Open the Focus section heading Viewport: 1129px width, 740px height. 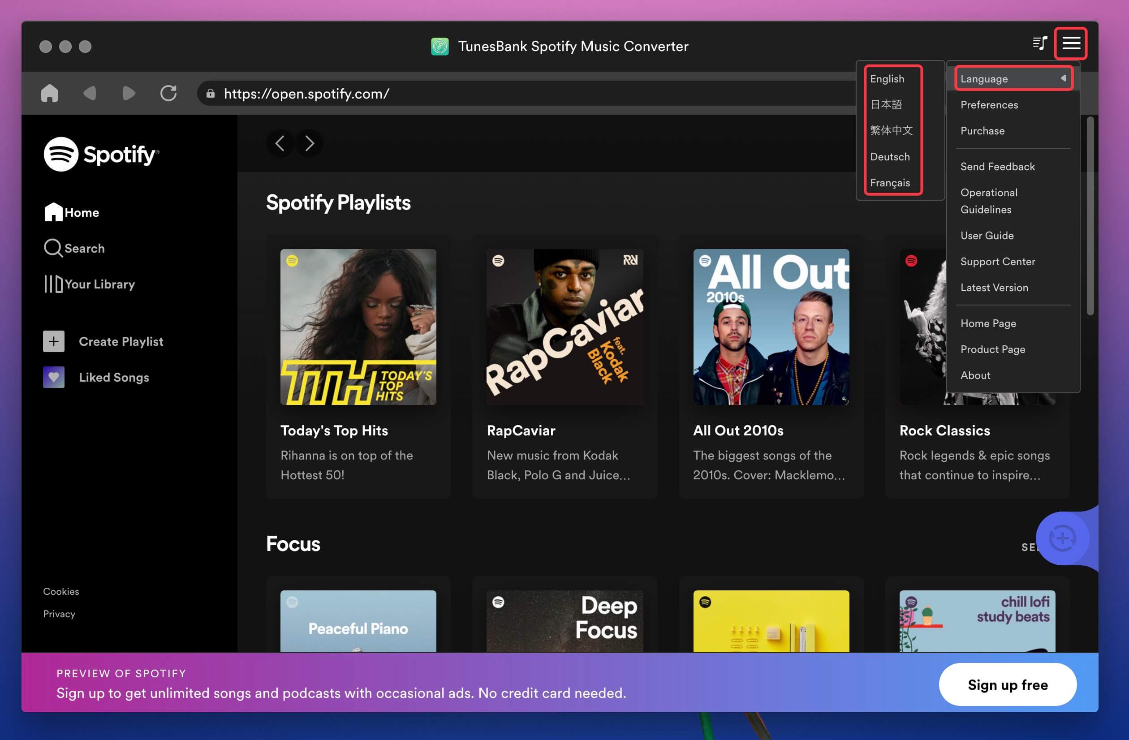tap(293, 544)
